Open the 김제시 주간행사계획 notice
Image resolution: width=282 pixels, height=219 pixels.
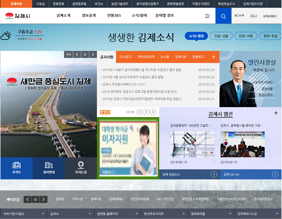[124, 84]
